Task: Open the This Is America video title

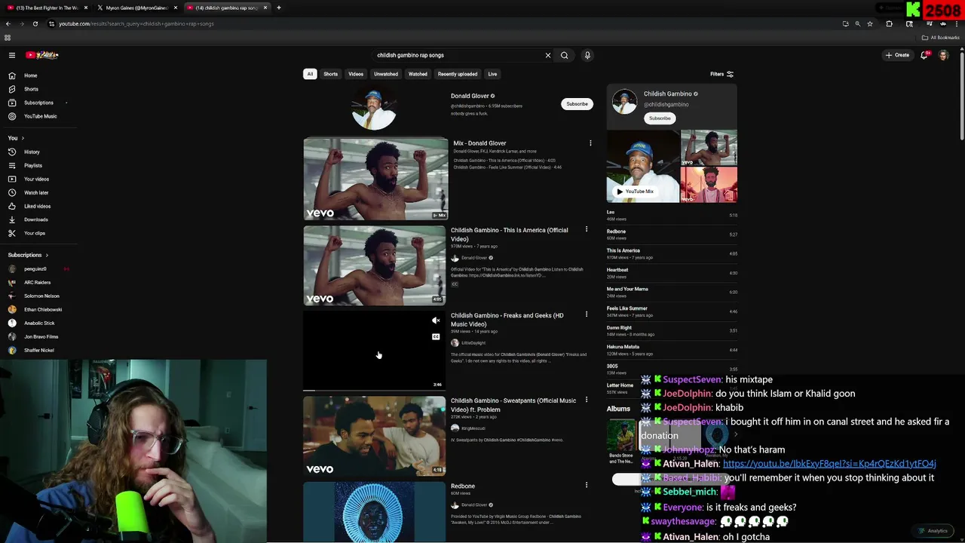Action: click(x=510, y=235)
